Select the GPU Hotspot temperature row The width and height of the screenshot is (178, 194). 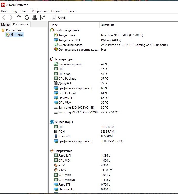67,93
